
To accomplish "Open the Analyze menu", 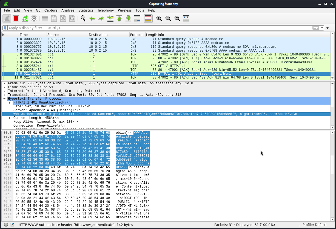I will tap(68, 10).
